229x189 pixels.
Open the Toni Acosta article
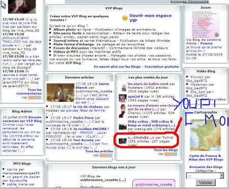pyautogui.click(x=83, y=140)
